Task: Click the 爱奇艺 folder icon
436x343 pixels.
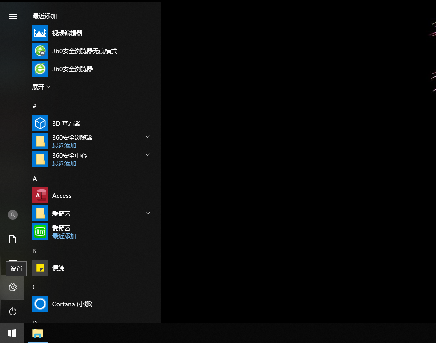Action: [40, 213]
